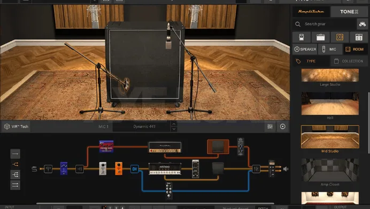Screen dimensions: 370x209
Task: Open the MIC section tab
Action: (x=330, y=49)
